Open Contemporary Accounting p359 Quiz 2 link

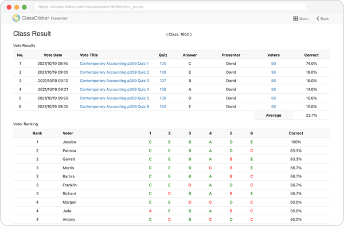point(114,72)
